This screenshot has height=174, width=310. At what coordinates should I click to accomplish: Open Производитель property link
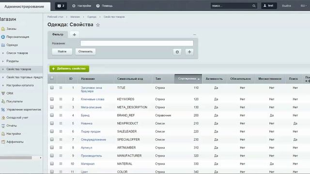coord(92,156)
